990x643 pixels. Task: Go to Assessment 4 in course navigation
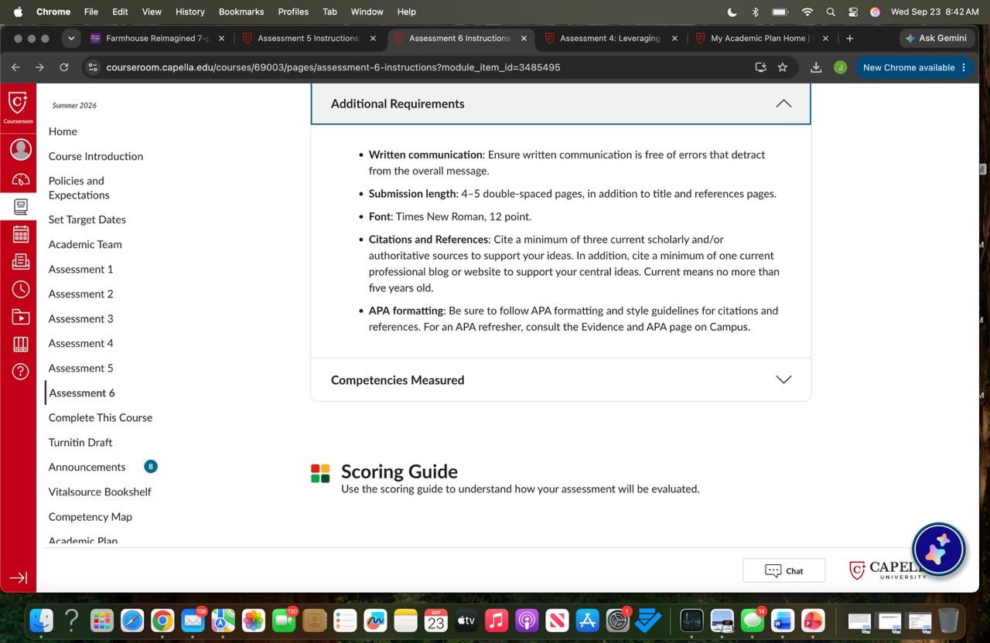81,343
